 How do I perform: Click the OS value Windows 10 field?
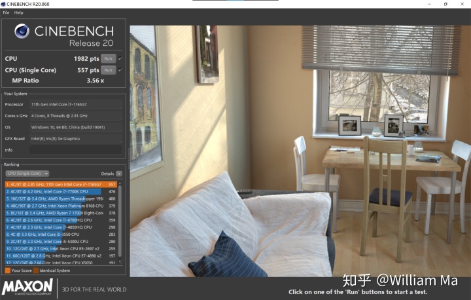tap(76, 127)
